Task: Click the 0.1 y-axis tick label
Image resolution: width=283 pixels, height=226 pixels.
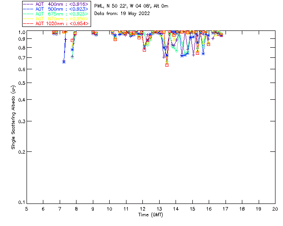Action: click(22, 203)
